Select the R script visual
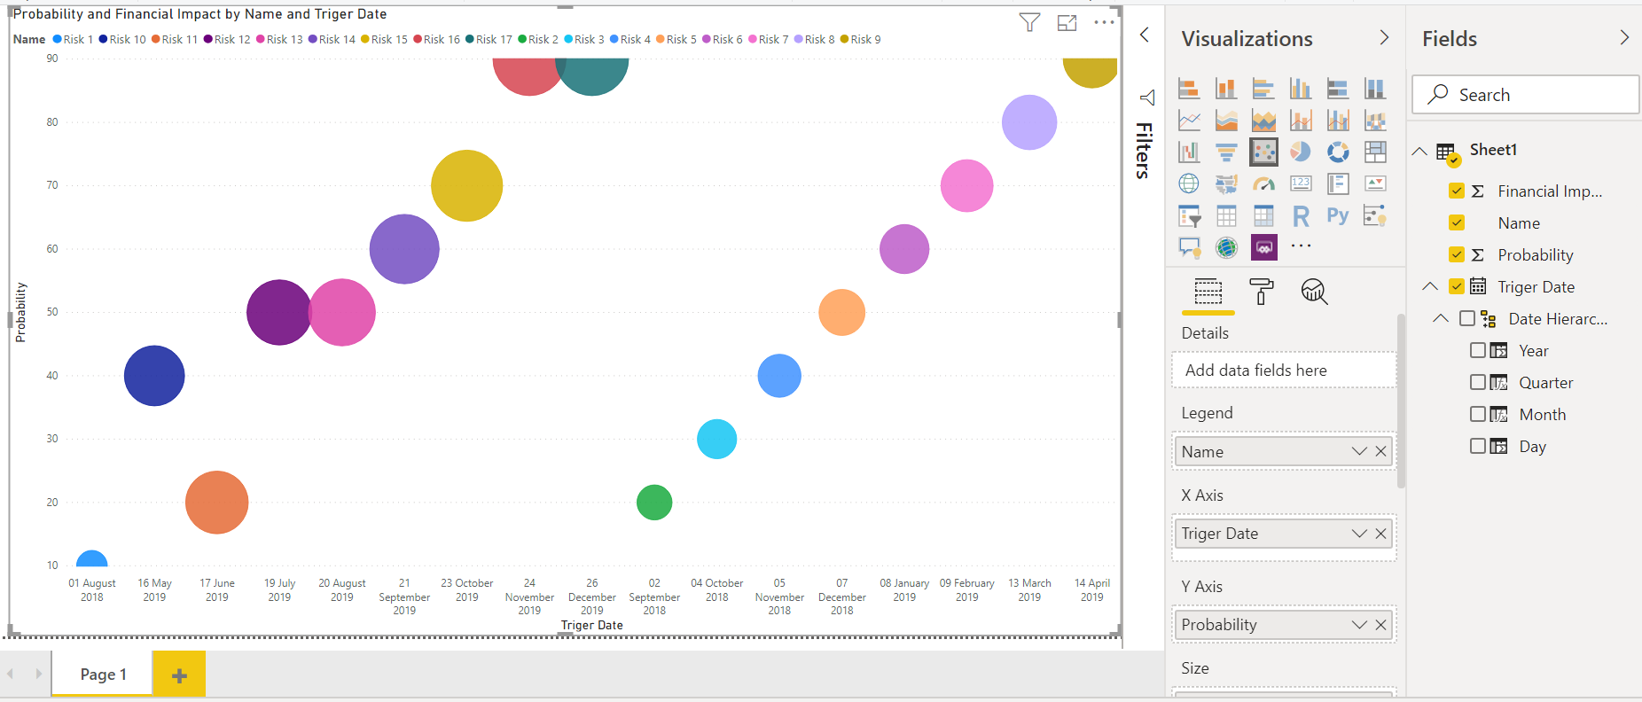1642x702 pixels. point(1301,215)
